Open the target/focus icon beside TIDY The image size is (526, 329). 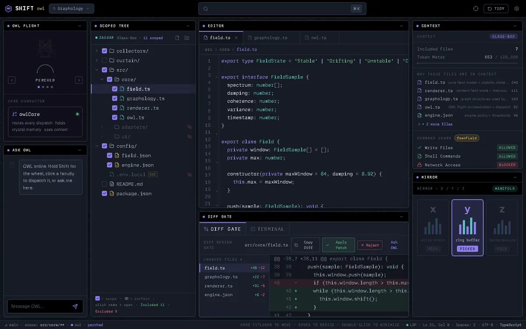(476, 8)
